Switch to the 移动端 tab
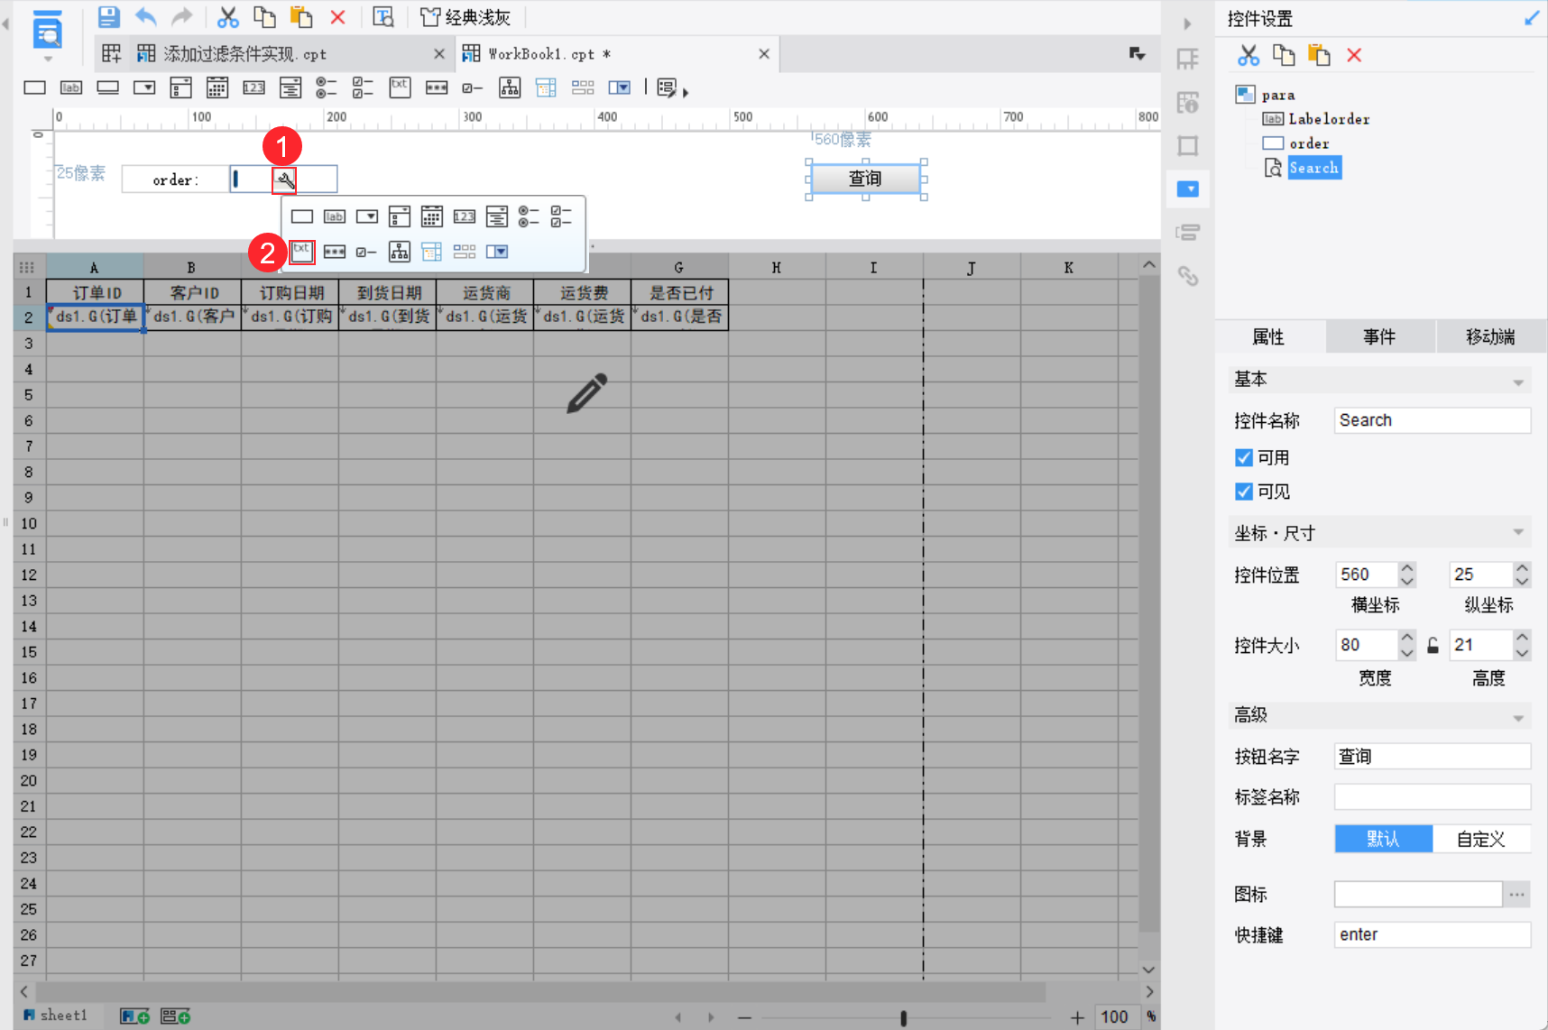Screen dimensions: 1548x1030 1490,336
